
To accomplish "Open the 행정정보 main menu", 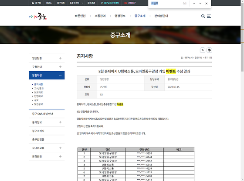I will pyautogui.click(x=120, y=16).
